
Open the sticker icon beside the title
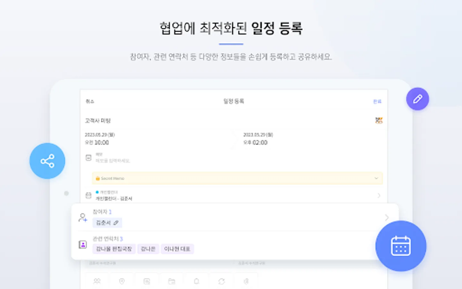[x=379, y=120]
